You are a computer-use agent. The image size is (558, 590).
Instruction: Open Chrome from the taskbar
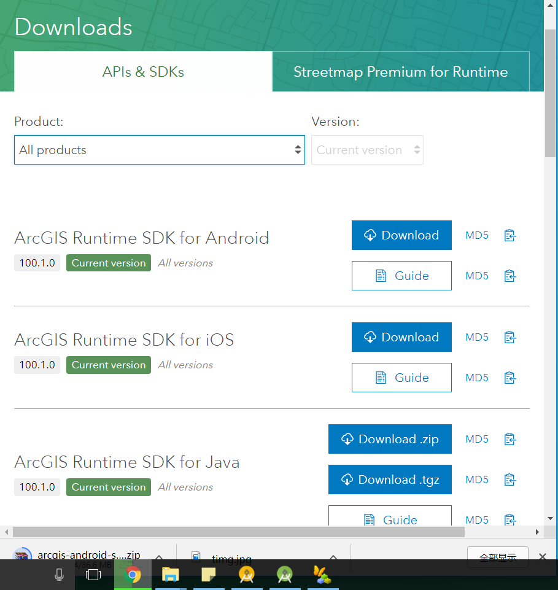[133, 575]
